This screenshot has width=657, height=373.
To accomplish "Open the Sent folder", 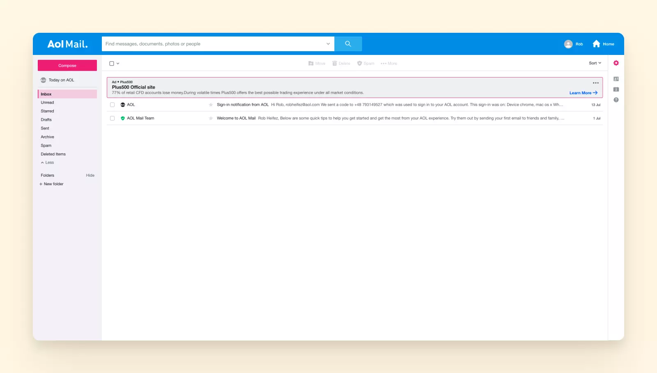I will coord(45,128).
